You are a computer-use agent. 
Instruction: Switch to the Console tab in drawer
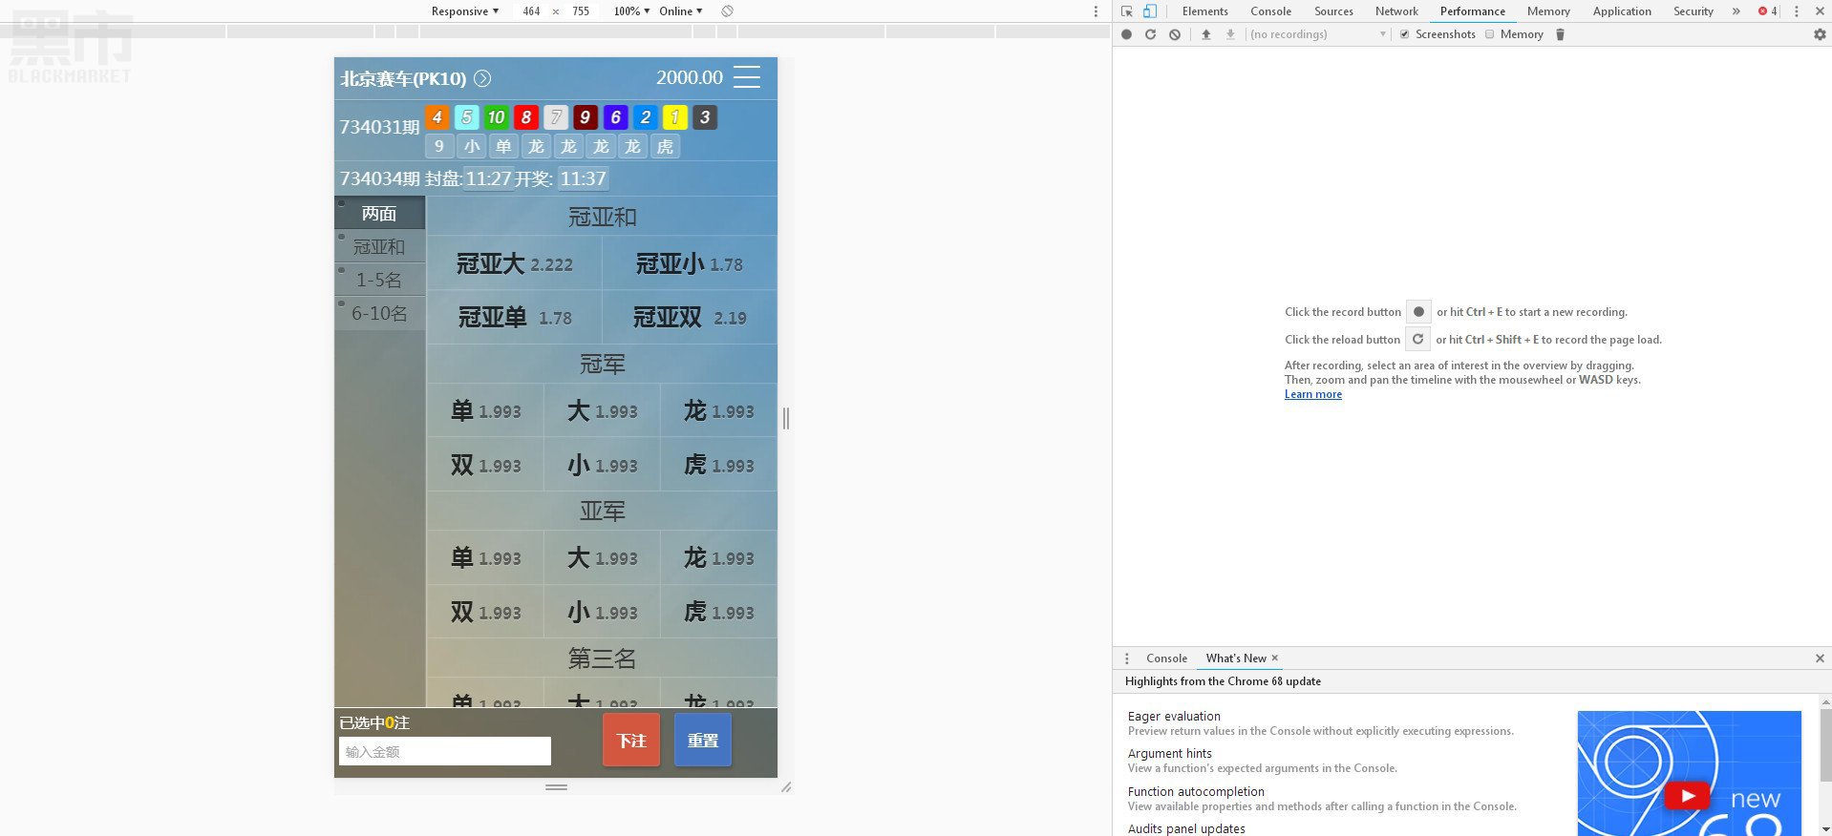[x=1166, y=658]
